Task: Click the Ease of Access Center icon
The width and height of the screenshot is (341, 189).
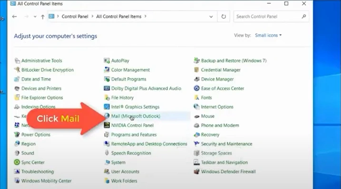Action: pos(196,88)
